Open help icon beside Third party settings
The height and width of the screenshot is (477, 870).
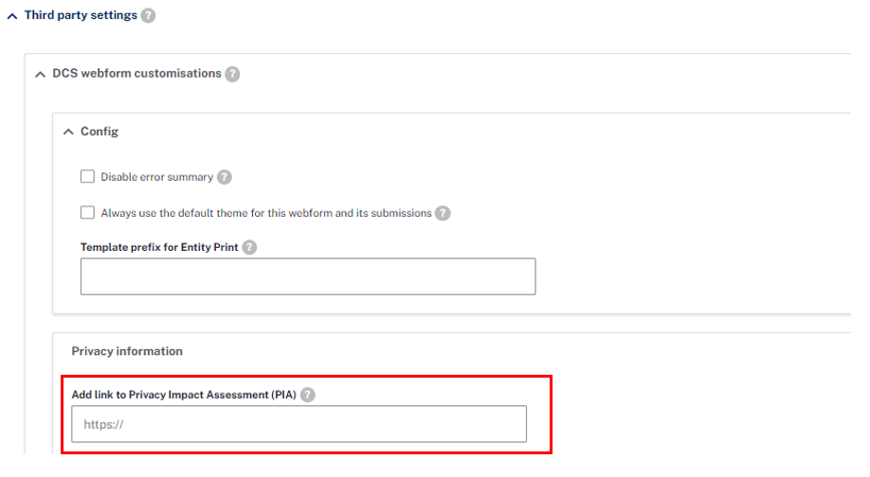(148, 15)
